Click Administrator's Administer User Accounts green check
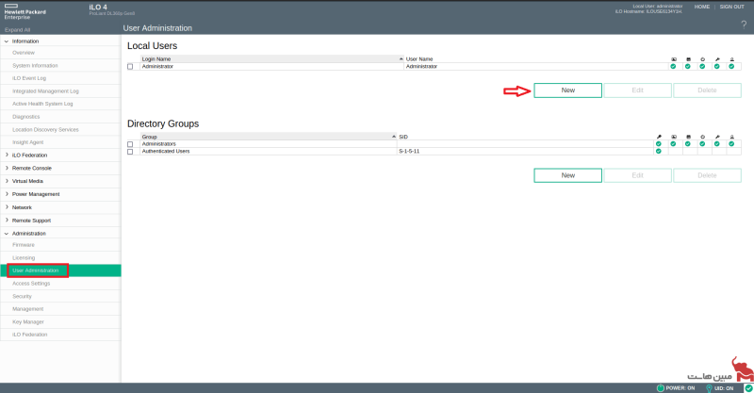Screen dimensions: 754x393 click(x=731, y=66)
